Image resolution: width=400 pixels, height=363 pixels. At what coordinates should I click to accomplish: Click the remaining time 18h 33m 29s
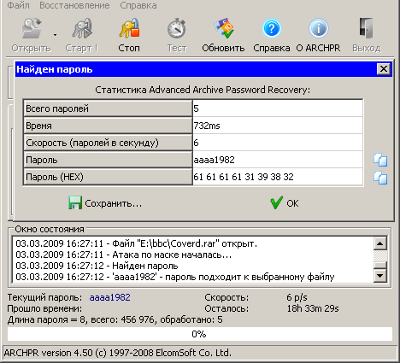pos(313,308)
